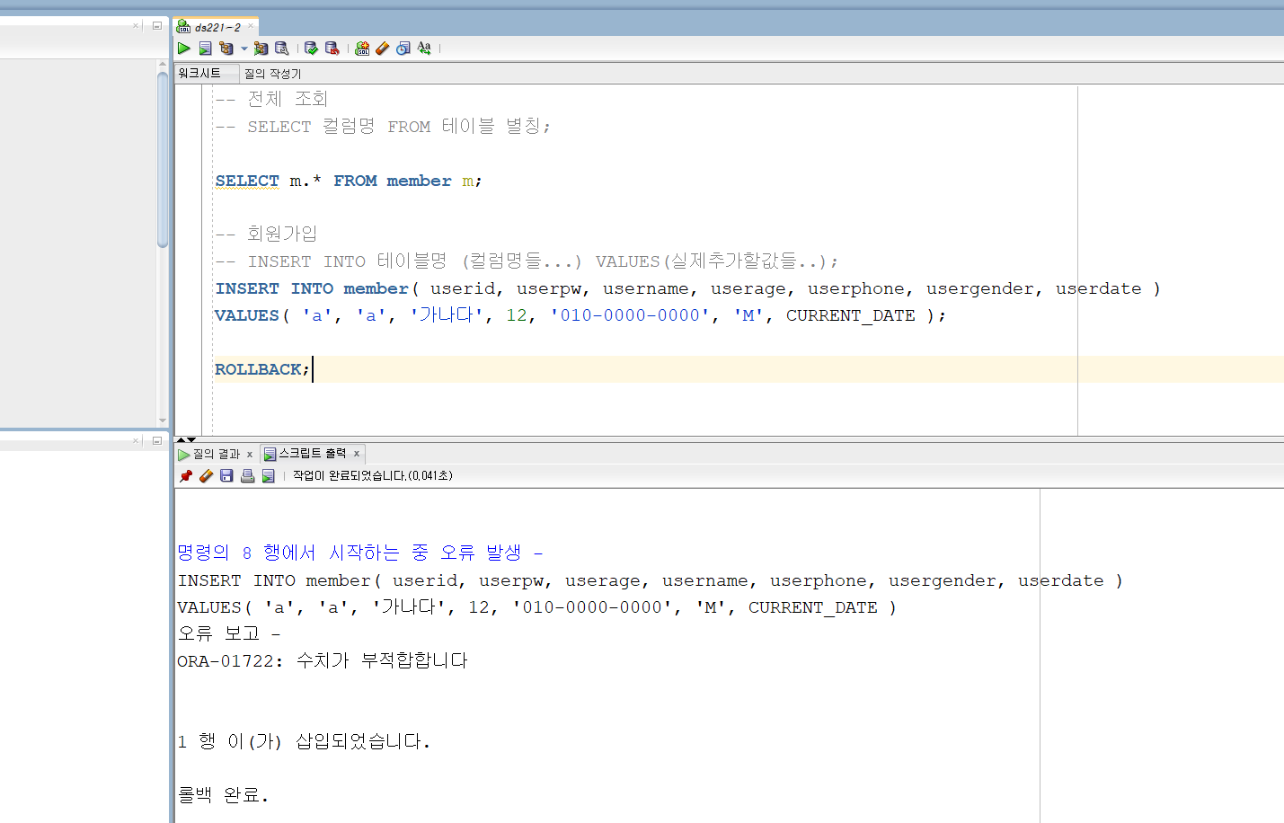Click the Aa case-change toolbar icon
Screen dimensions: 1284x823
point(424,48)
